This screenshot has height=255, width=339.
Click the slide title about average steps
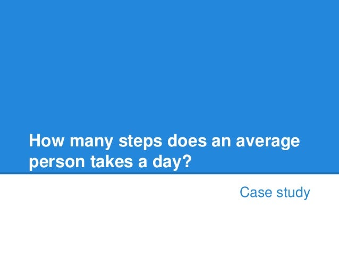click(164, 151)
